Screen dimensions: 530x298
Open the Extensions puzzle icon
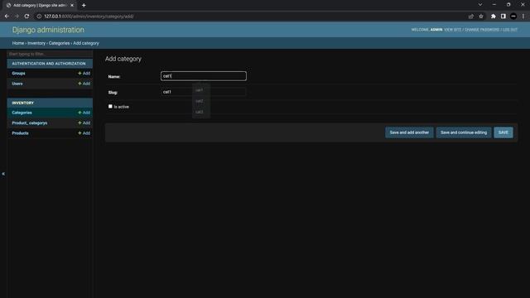(494, 17)
